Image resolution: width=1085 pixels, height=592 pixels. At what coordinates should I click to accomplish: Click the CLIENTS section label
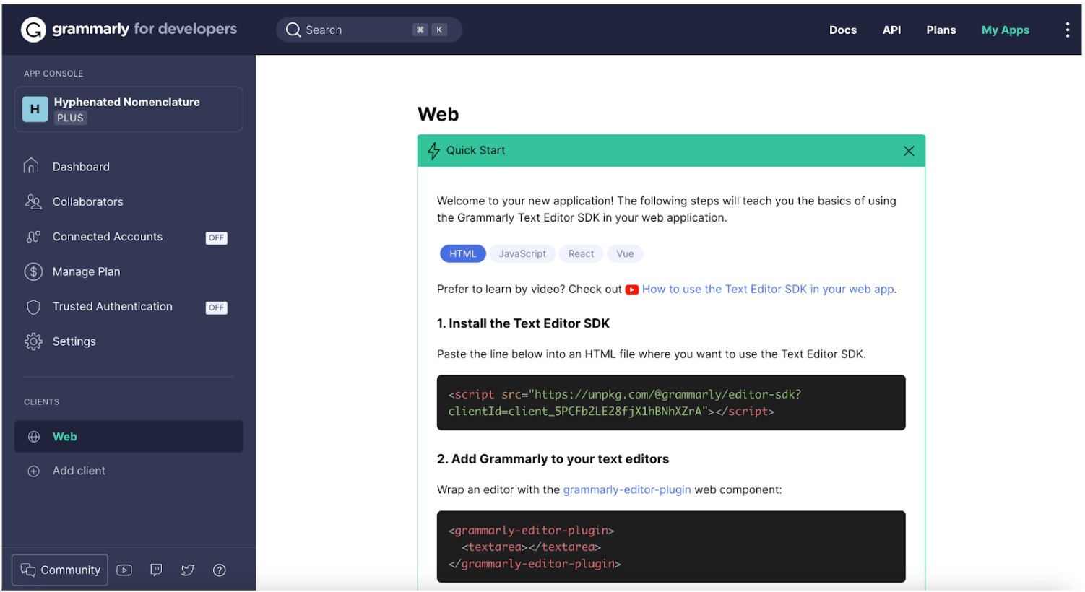point(41,402)
